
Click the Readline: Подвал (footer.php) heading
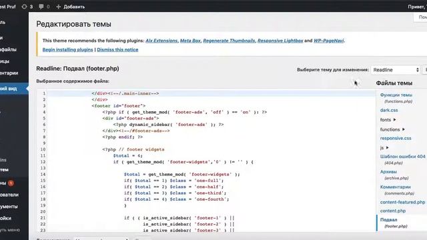coord(77,69)
